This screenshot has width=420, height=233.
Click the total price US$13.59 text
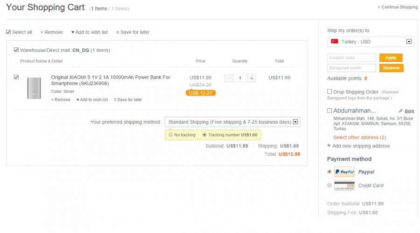289,154
